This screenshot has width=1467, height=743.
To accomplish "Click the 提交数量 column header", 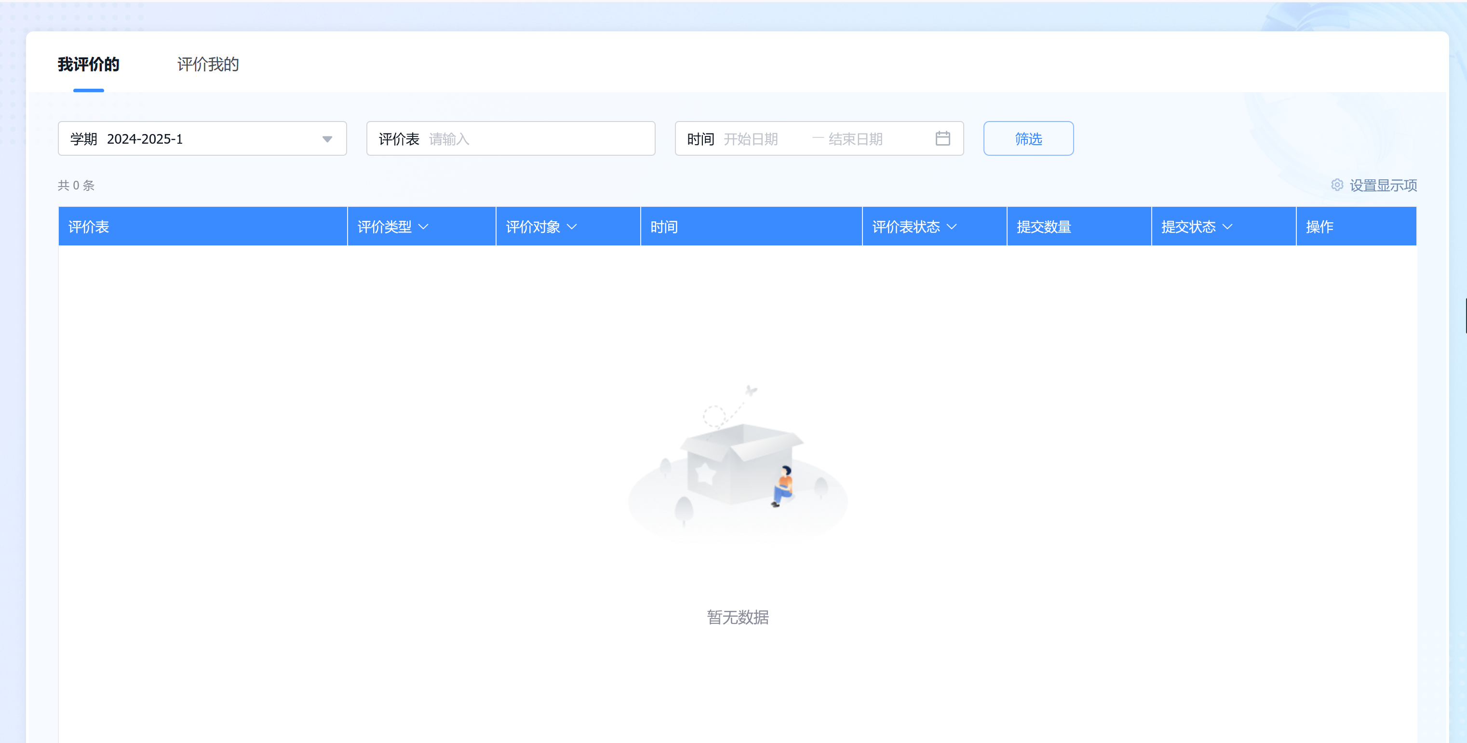I will tap(1078, 227).
